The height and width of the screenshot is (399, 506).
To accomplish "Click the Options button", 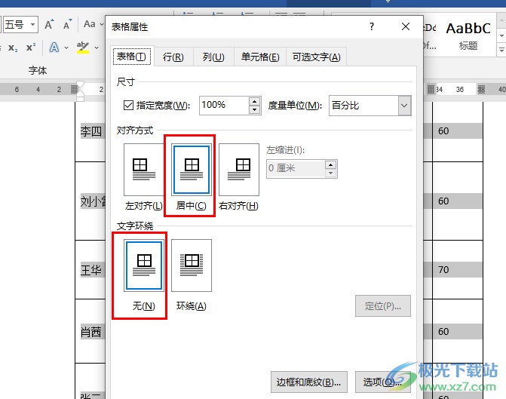I will click(383, 382).
